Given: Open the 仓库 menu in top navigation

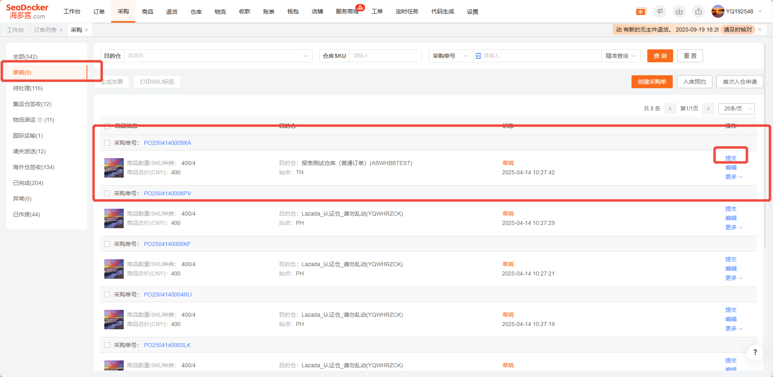Looking at the screenshot, I should point(196,12).
